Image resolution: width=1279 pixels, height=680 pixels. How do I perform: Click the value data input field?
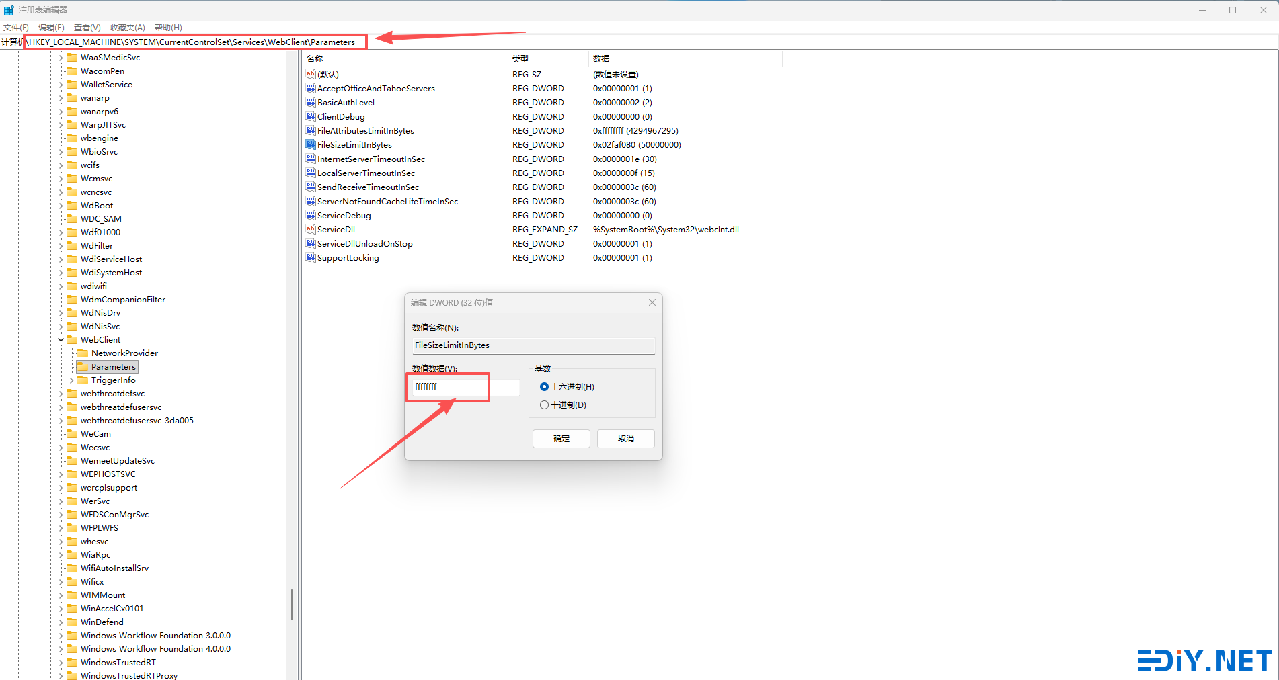[x=465, y=387]
